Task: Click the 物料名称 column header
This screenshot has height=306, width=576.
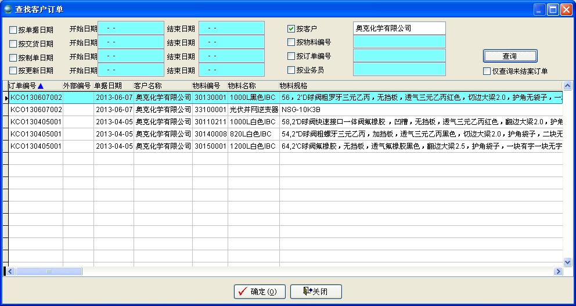Action: (242, 86)
